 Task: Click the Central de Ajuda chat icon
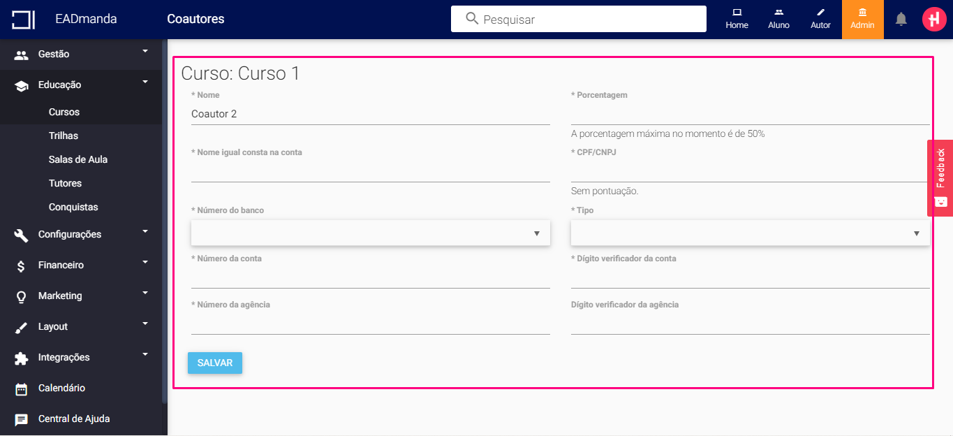pos(22,419)
